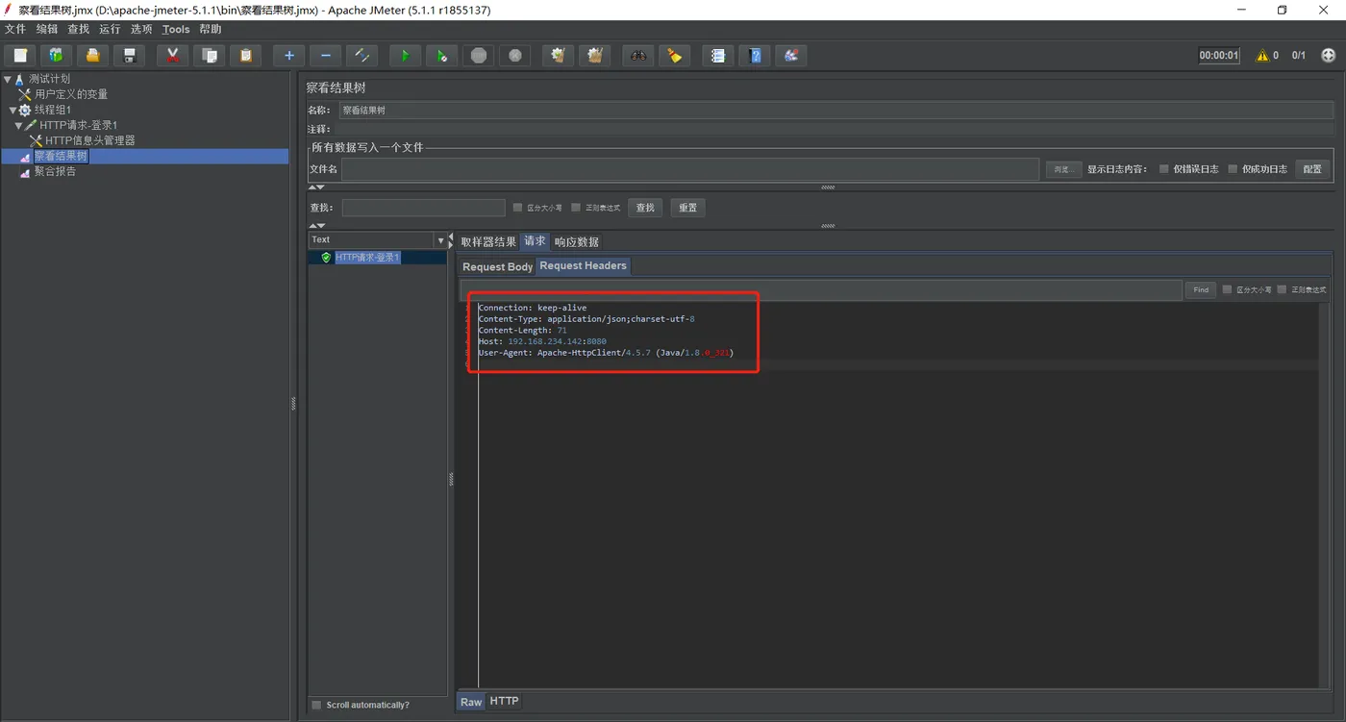The height and width of the screenshot is (722, 1346).
Task: Collapse the 测试计划 tree node
Action: (x=8, y=79)
